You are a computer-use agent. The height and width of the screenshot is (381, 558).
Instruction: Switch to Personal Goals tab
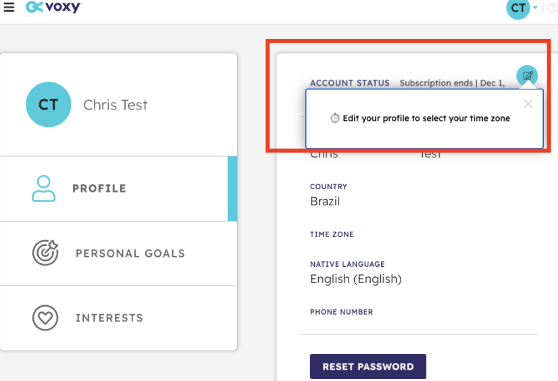pos(118,253)
